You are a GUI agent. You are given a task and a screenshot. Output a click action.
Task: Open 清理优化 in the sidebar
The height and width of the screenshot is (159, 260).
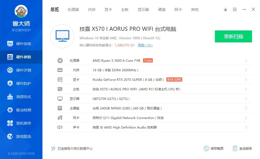pos(21,97)
